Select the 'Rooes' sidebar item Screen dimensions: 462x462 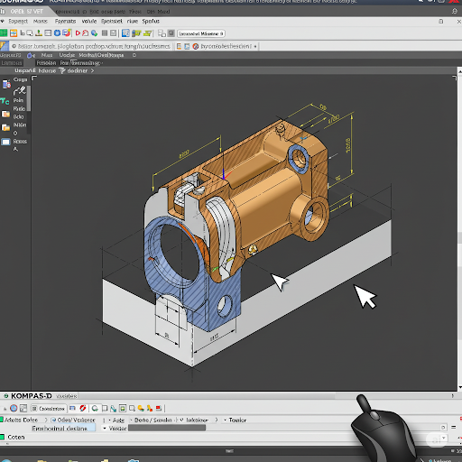(x=20, y=142)
